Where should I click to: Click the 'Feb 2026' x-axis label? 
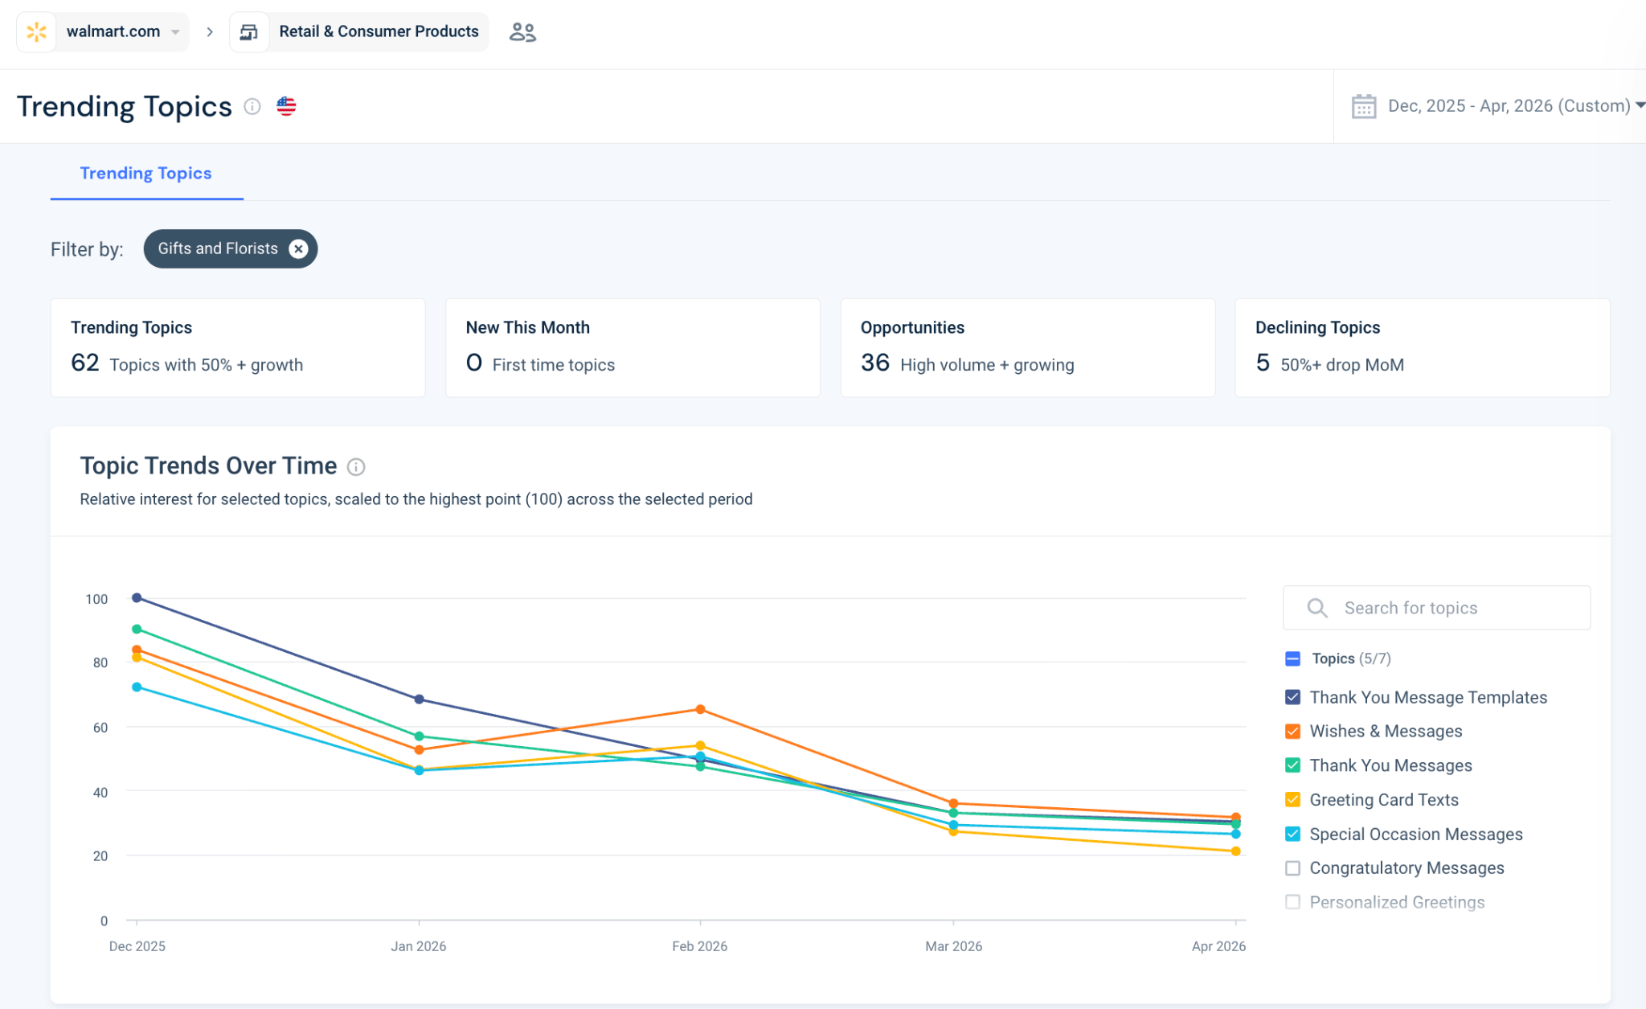699,946
